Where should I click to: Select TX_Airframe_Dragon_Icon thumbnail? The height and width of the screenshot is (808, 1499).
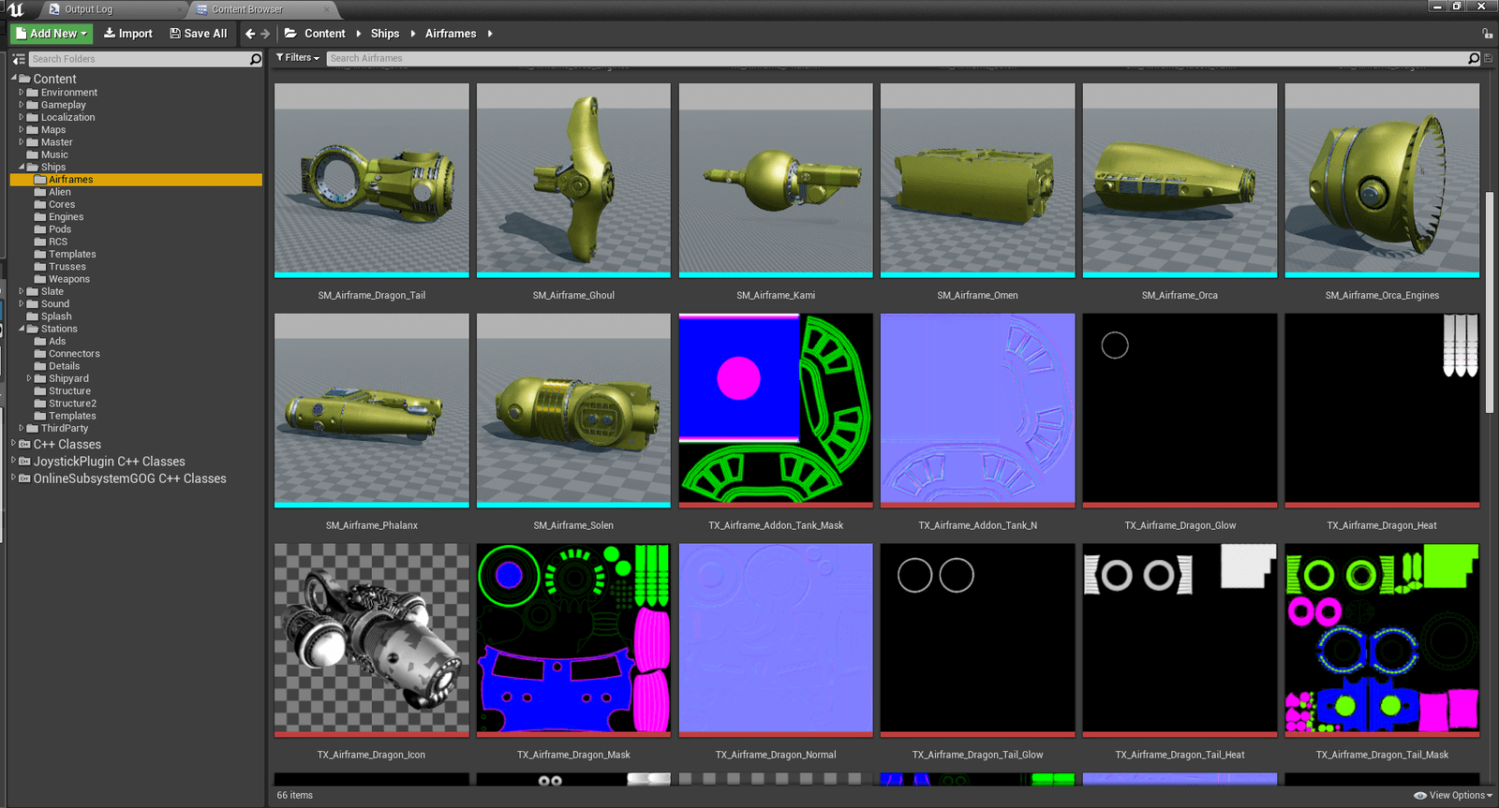coord(372,640)
